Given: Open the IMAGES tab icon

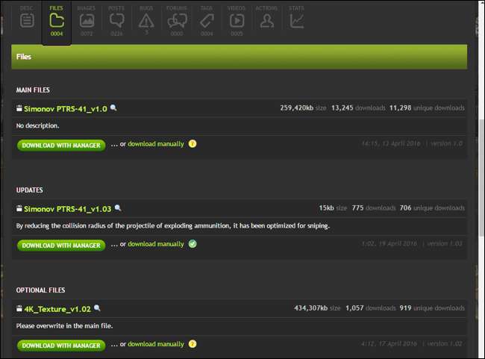Looking at the screenshot, I should tap(87, 21).
